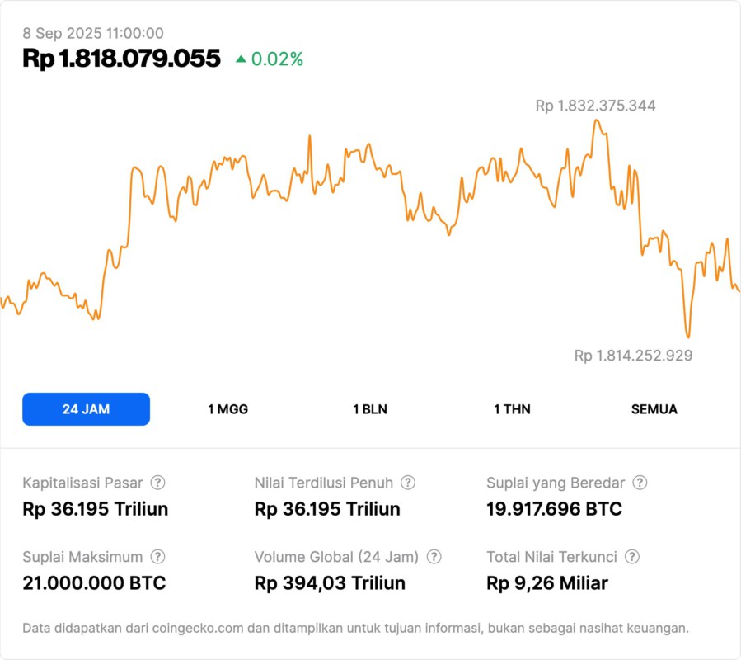
Task: Click the Rp 394,03 Triliun volume value
Action: (x=330, y=583)
